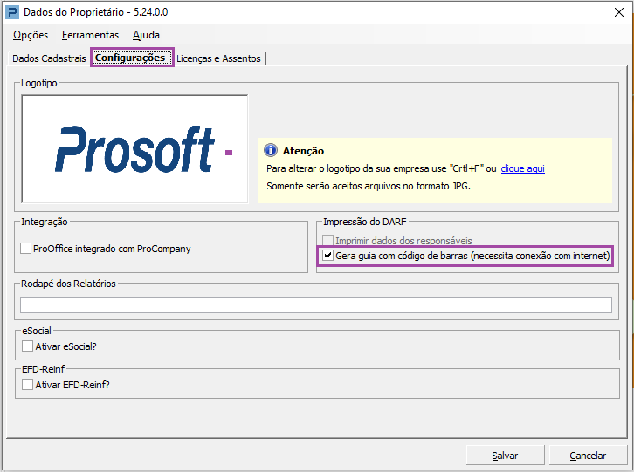Enable the Ativar EFD-Reinf checkbox
Image resolution: width=634 pixels, height=473 pixels.
[28, 384]
